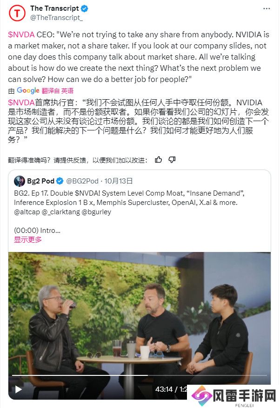The height and width of the screenshot is (408, 280).
Task: Give thumbs up to translation
Action: click(x=159, y=159)
